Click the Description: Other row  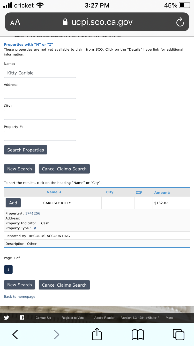click(97, 244)
